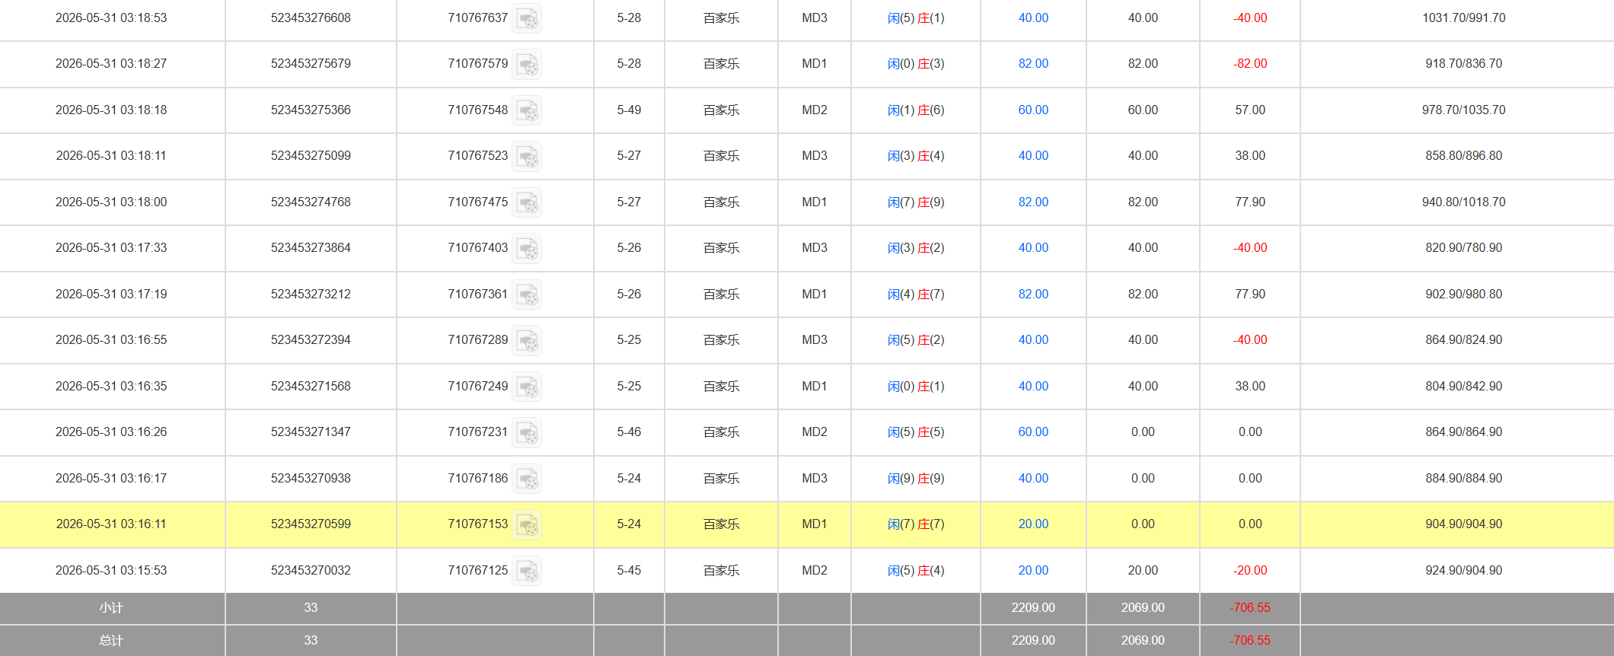Select order number 523453275366
The image size is (1614, 656).
click(311, 110)
